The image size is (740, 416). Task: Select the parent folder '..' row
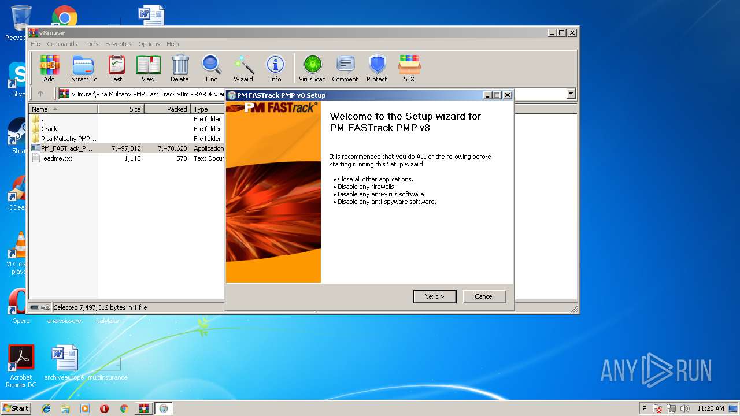click(x=127, y=119)
